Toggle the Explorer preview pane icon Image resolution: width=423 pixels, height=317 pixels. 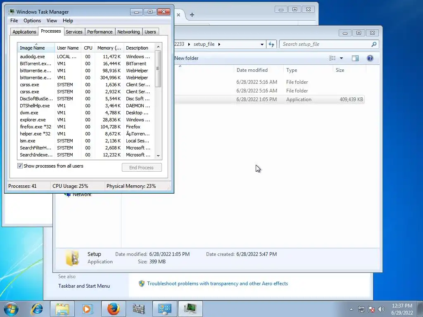tap(355, 58)
